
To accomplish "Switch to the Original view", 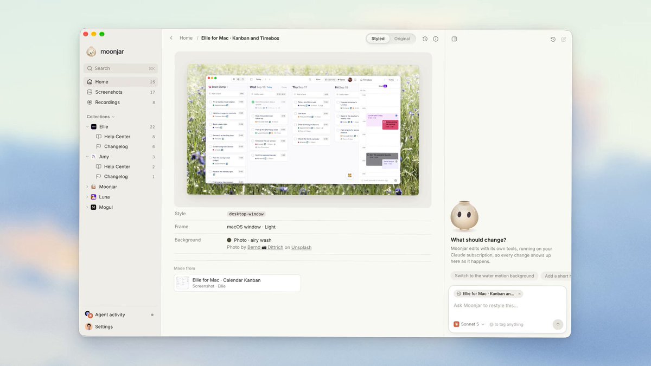I will (x=402, y=39).
